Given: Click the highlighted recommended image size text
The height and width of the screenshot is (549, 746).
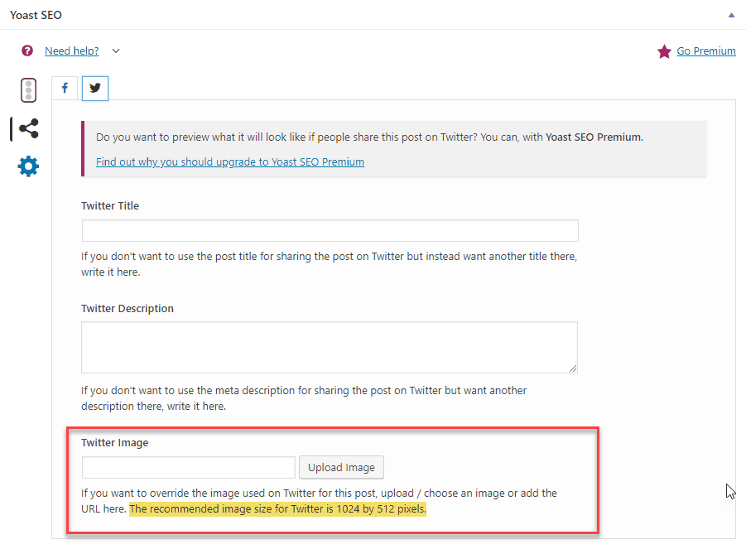Looking at the screenshot, I should pyautogui.click(x=278, y=509).
